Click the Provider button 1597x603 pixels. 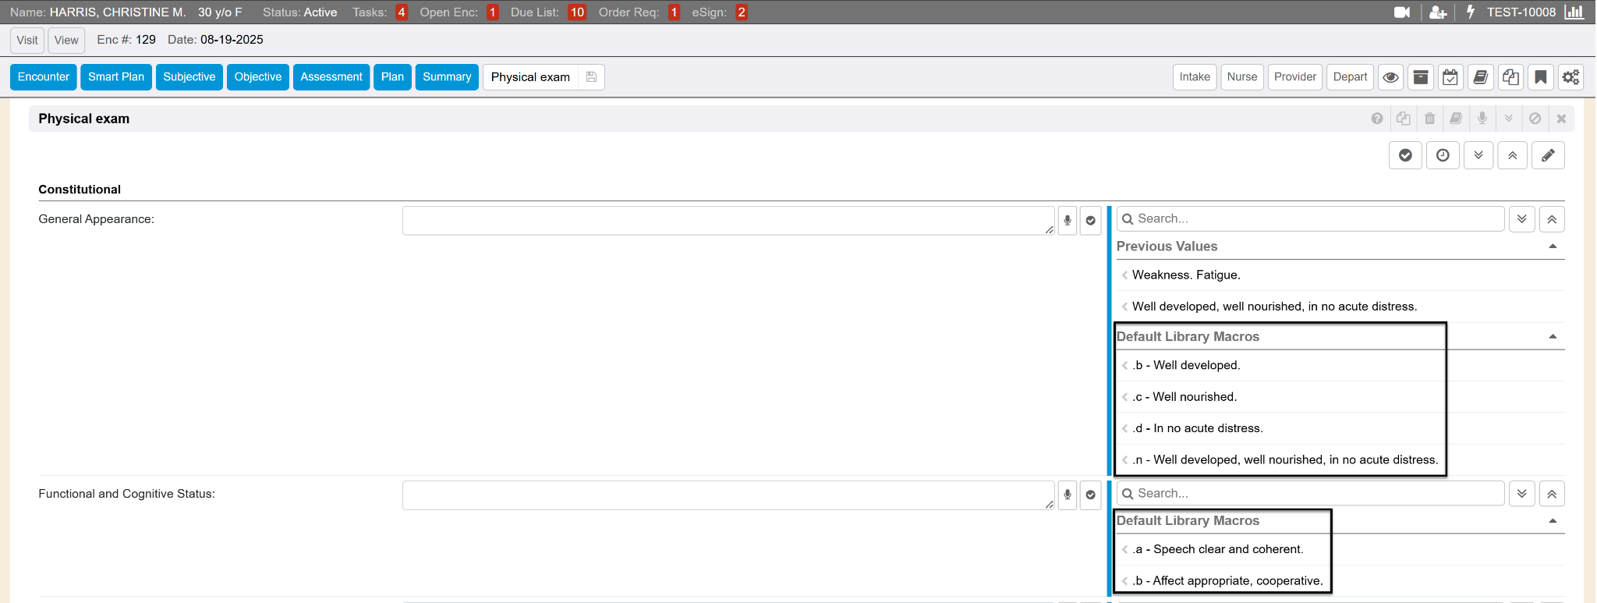1294,77
